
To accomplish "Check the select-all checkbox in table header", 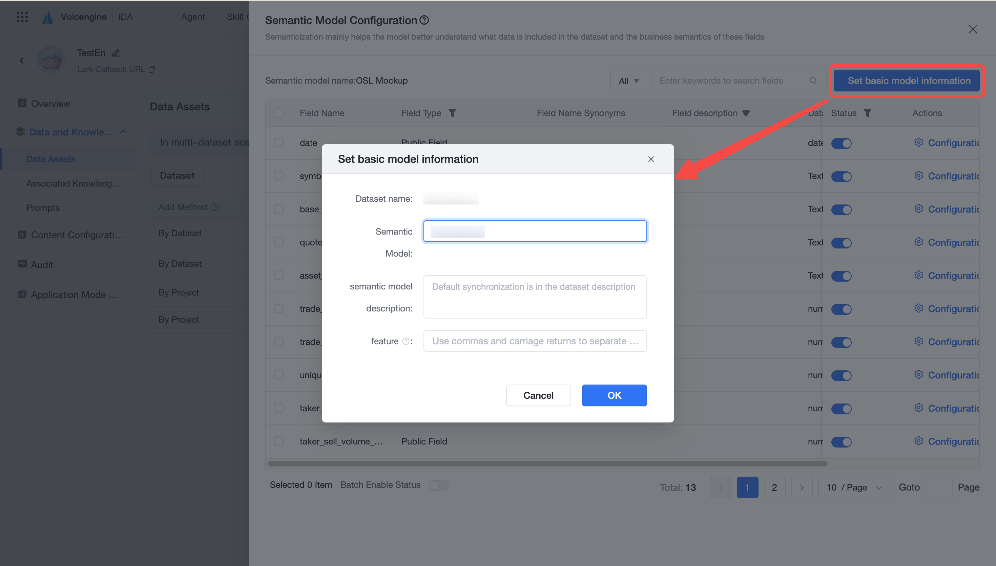I will (278, 113).
